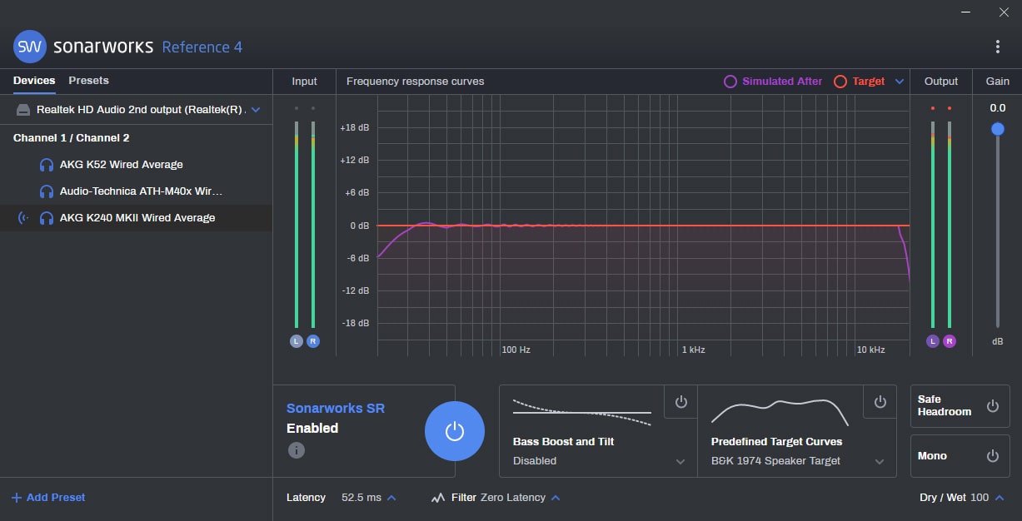Enable Mono output with its power switch

(x=992, y=455)
